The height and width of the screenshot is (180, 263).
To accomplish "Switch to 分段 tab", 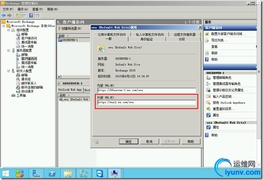I will point(181,39).
